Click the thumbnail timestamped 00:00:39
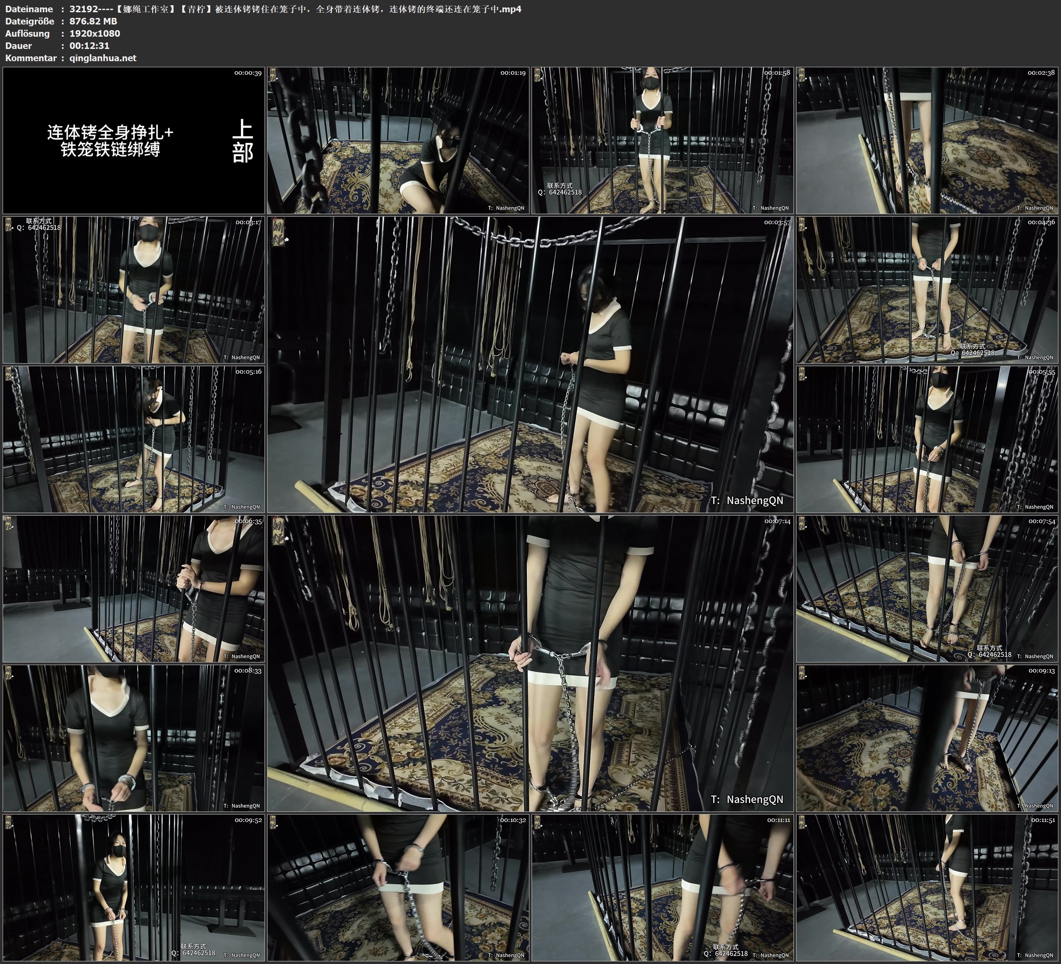1061x964 pixels. click(134, 140)
